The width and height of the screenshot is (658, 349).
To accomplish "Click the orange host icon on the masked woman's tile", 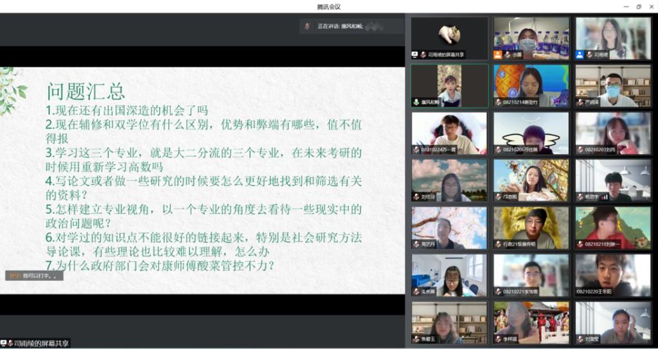I will (497, 55).
